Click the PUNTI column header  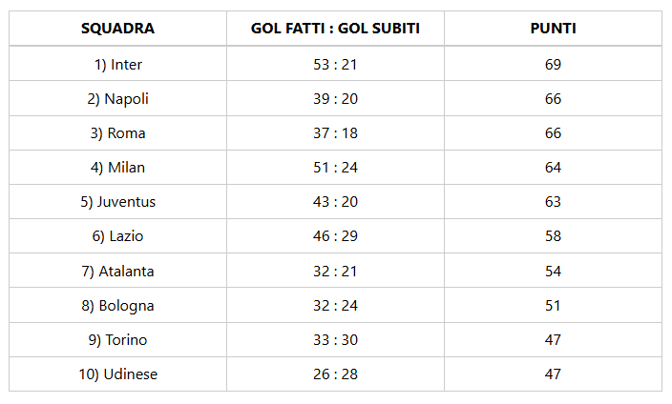pyautogui.click(x=553, y=29)
